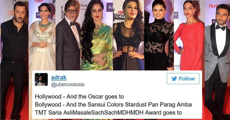Click the 'Hollywood - And the Oscar' tweet line
This screenshot has height=120, width=230.
pos(79,97)
